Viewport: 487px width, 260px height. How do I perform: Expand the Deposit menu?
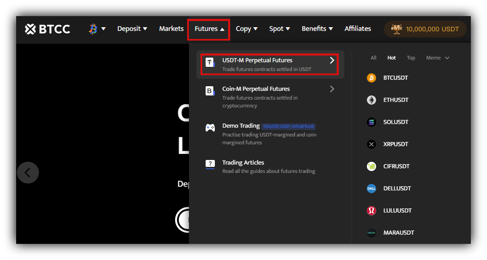click(132, 29)
